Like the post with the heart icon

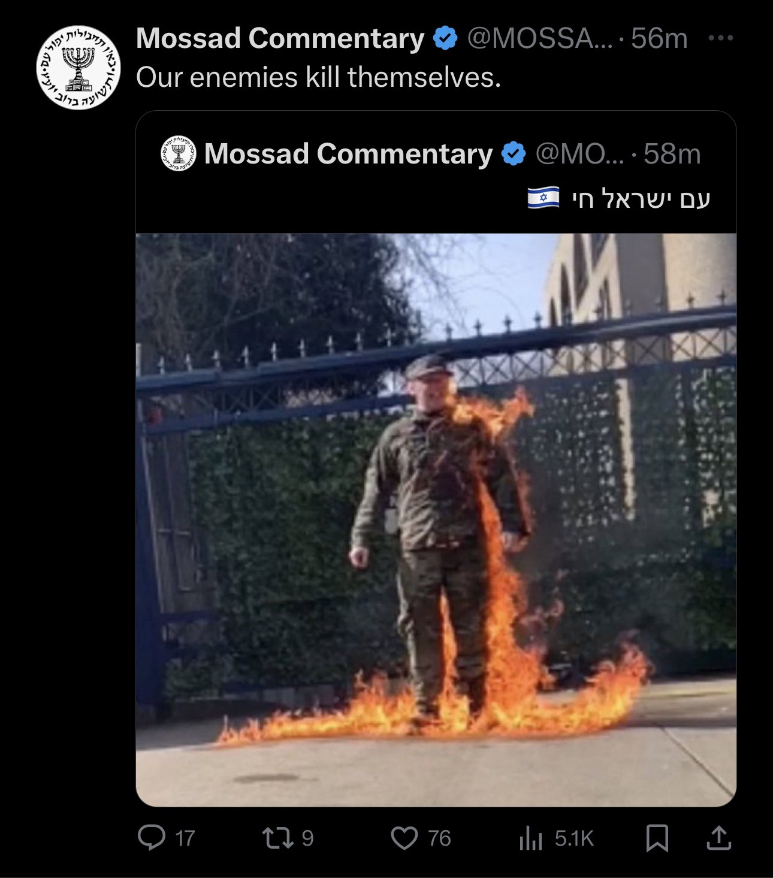[x=404, y=838]
